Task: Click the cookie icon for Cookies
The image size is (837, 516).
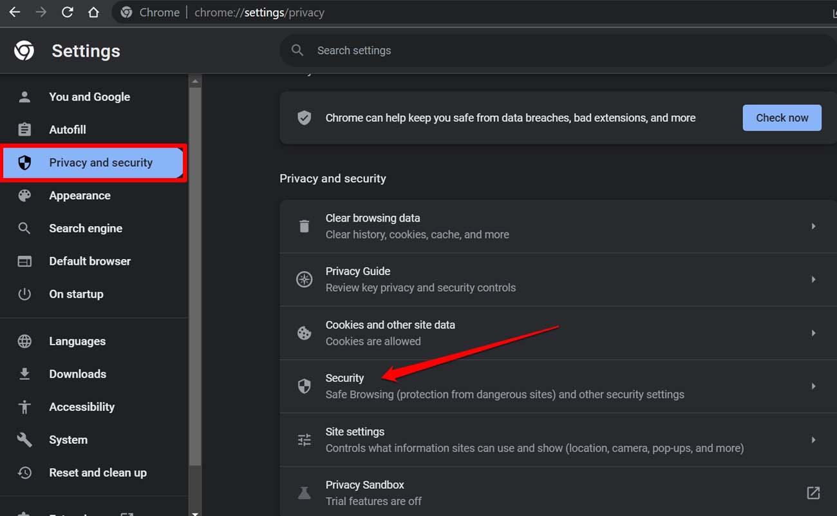Action: (x=304, y=333)
